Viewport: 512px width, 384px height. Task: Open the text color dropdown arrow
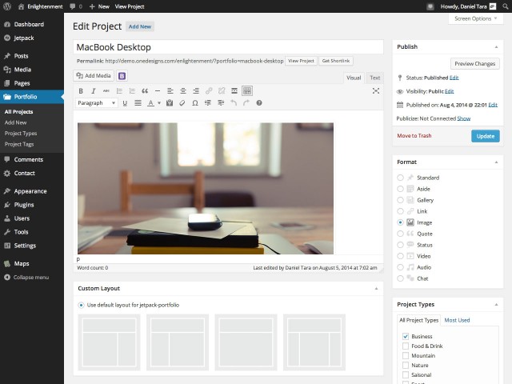[x=159, y=103]
